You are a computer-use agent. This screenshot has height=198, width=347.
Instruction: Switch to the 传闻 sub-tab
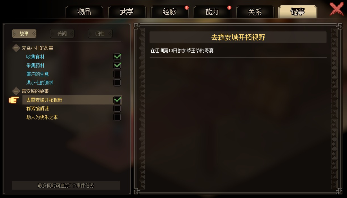point(62,34)
